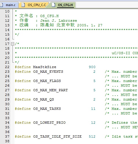Click the MaxStkSize identifier
The width and height of the screenshot is (138, 144).
(45, 67)
